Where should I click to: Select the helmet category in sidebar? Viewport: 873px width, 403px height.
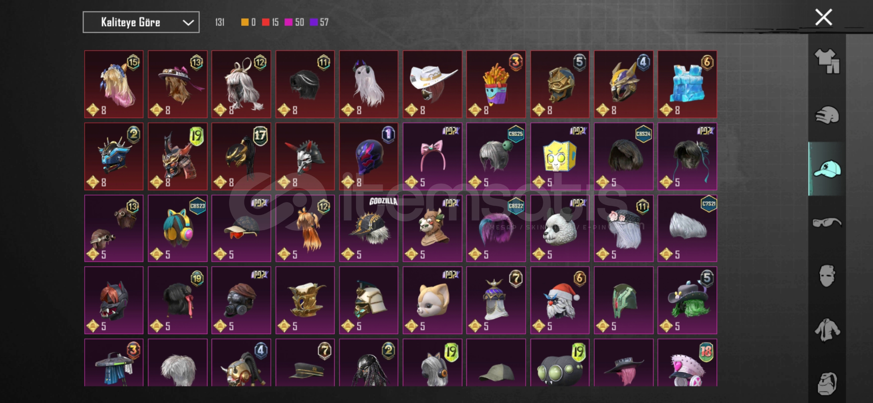(827, 115)
